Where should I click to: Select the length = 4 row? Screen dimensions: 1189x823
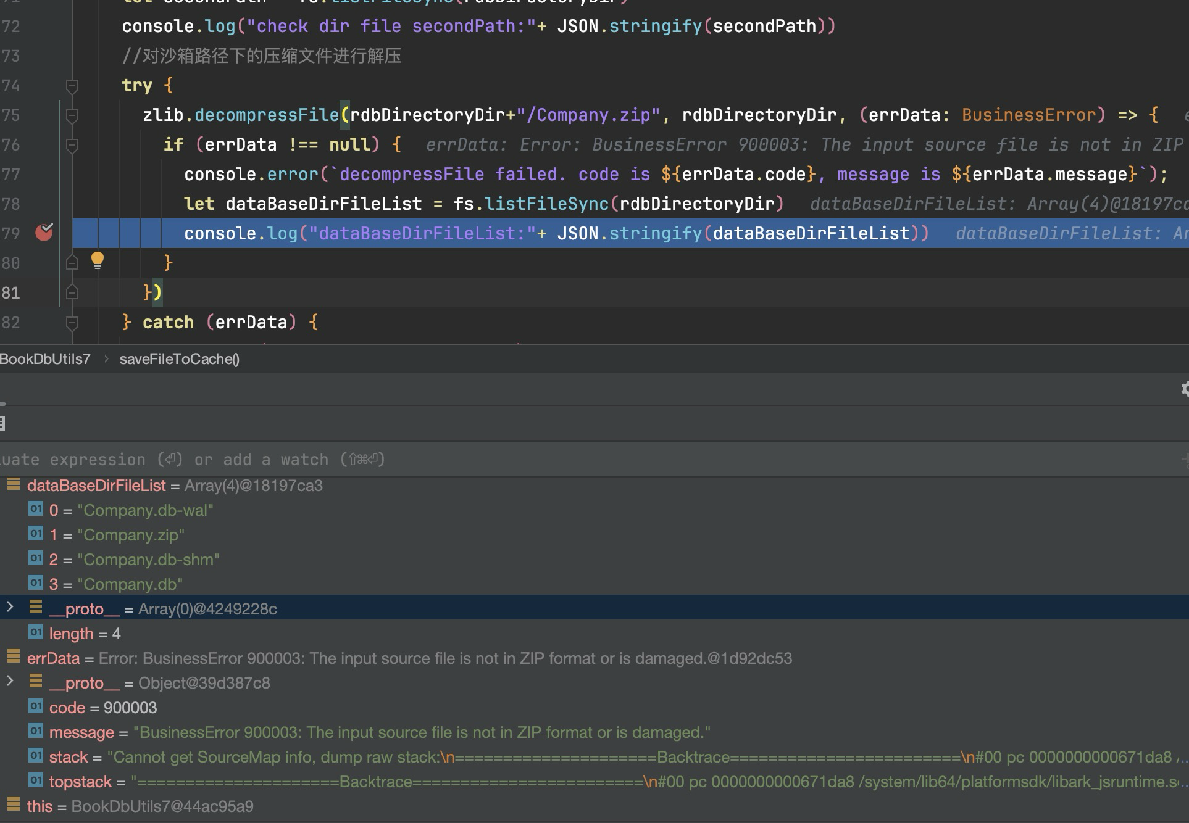[594, 634]
